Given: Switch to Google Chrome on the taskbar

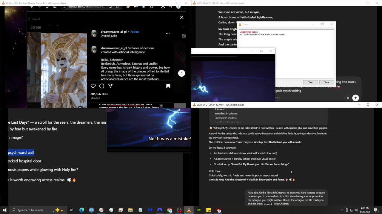Looking at the screenshot, I should 170,210.
